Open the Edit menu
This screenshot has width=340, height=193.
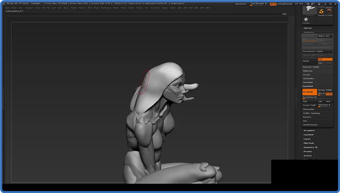(44, 8)
